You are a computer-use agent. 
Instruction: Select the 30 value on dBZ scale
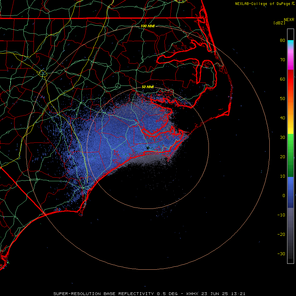(283, 137)
